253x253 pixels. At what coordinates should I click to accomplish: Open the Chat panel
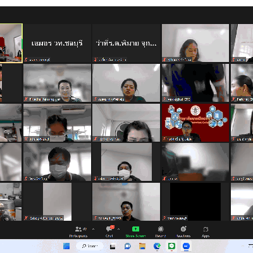point(109,231)
